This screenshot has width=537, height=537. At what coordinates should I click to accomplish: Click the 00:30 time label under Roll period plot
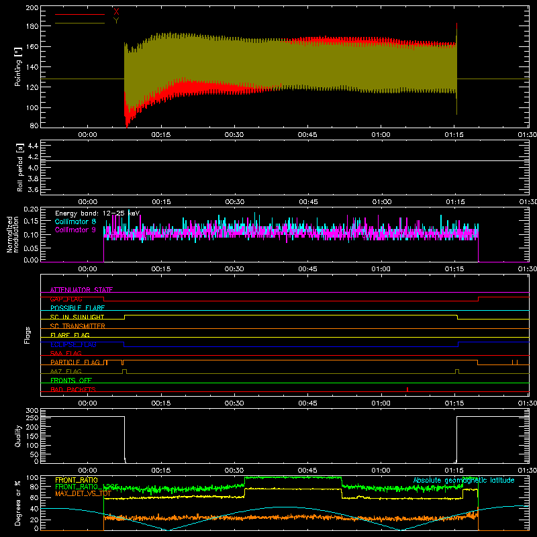click(x=234, y=202)
